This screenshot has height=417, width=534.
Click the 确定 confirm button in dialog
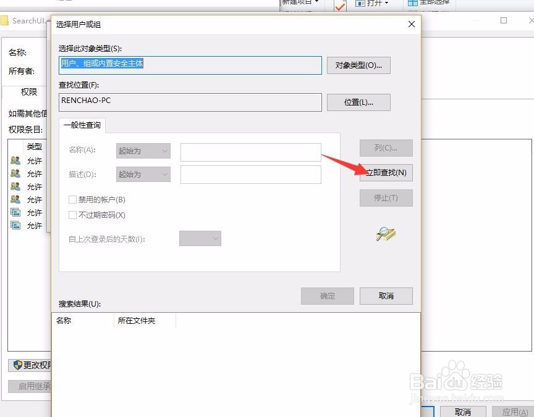(328, 296)
